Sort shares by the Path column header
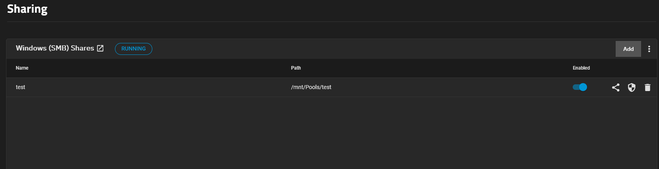 [x=296, y=68]
